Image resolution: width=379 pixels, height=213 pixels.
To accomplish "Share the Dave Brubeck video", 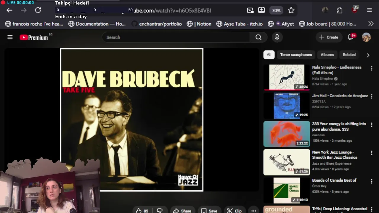I will tap(182, 211).
